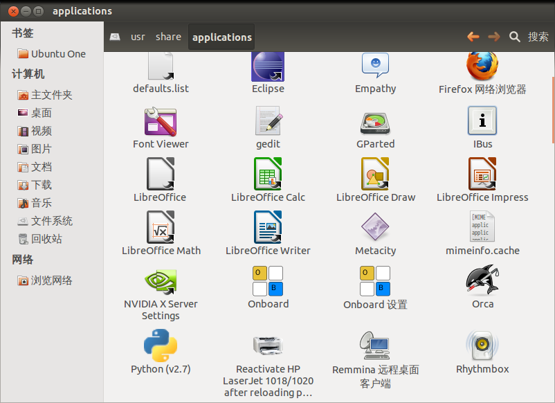The height and width of the screenshot is (403, 555).
Task: Open the Empathy chat icon
Action: click(375, 65)
